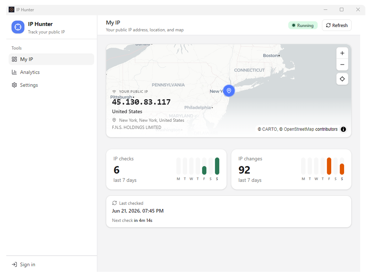Click the green Friday IP checks bar
This screenshot has height=277, width=372.
[204, 170]
